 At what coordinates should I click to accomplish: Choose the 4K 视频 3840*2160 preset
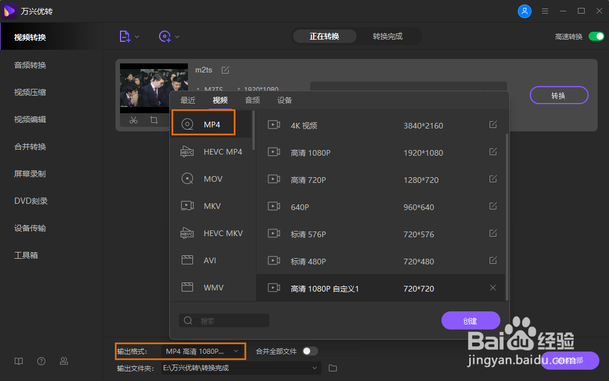tap(380, 126)
